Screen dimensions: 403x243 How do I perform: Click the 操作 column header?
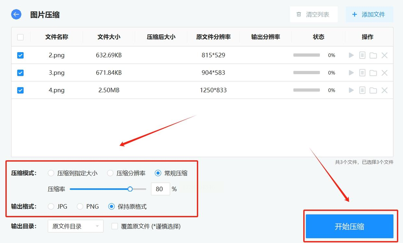(368, 37)
